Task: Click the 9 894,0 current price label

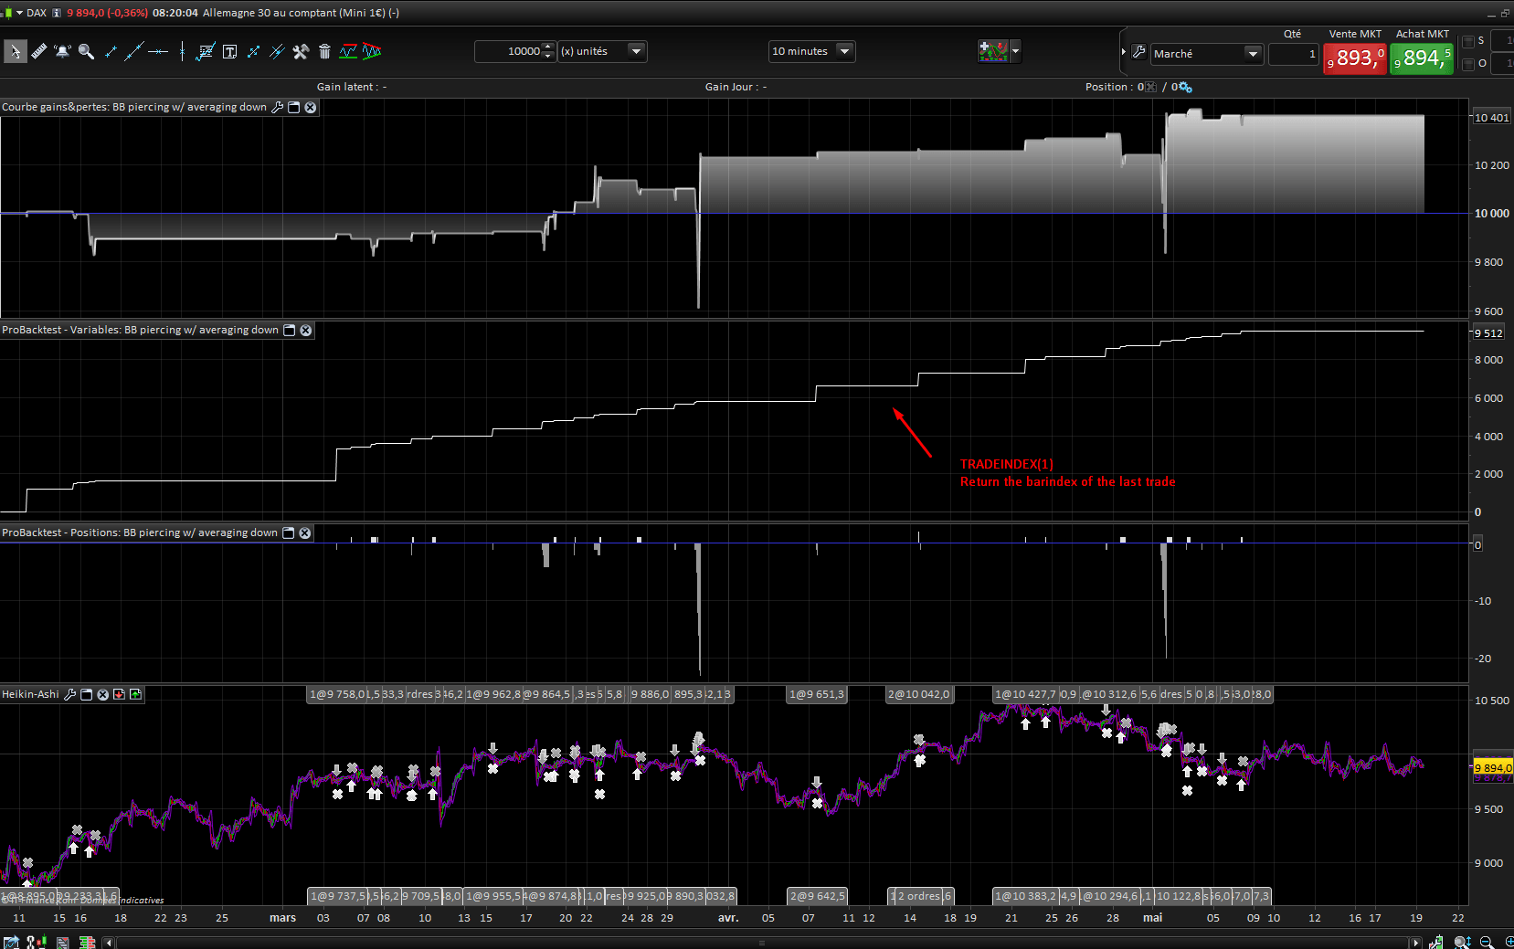Action: tap(1493, 768)
